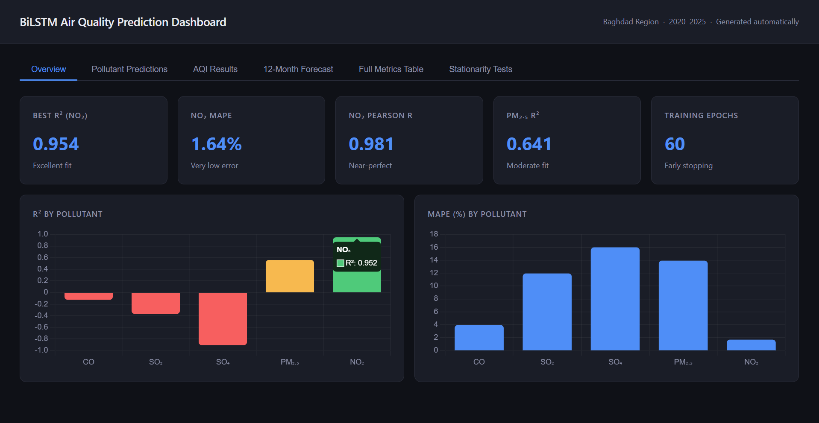The height and width of the screenshot is (423, 819).
Task: Click the '2020–2025' date range text
Action: (687, 22)
